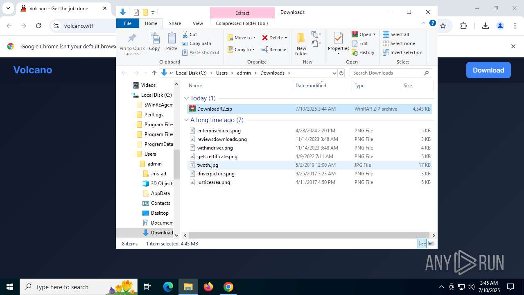Viewport: 524px width, 295px height.
Task: Create a New folder from the ribbon
Action: pos(301,44)
